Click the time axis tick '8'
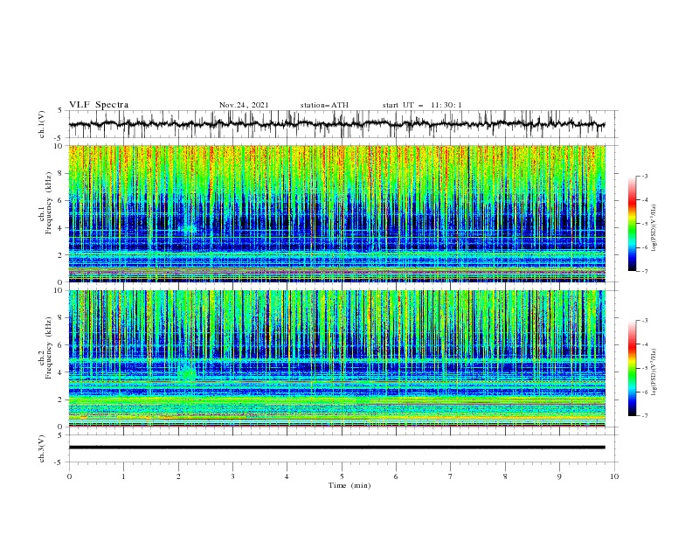The width and height of the screenshot is (692, 535). 505,476
